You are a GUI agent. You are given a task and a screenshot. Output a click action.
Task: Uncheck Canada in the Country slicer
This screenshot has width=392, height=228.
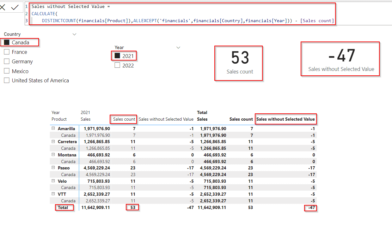coord(7,42)
